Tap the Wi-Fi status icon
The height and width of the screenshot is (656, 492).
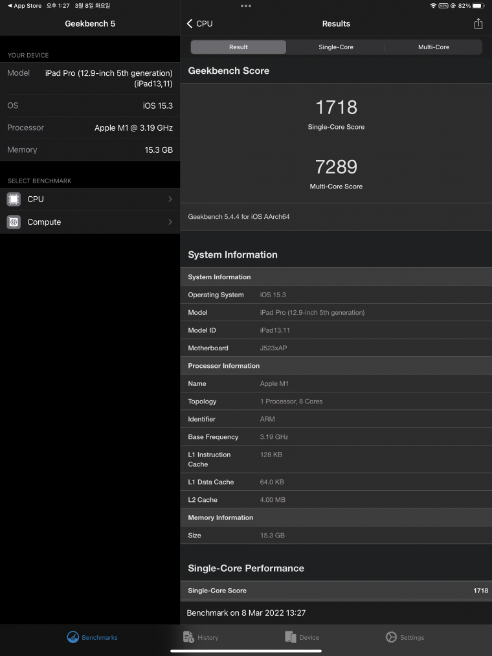point(433,6)
